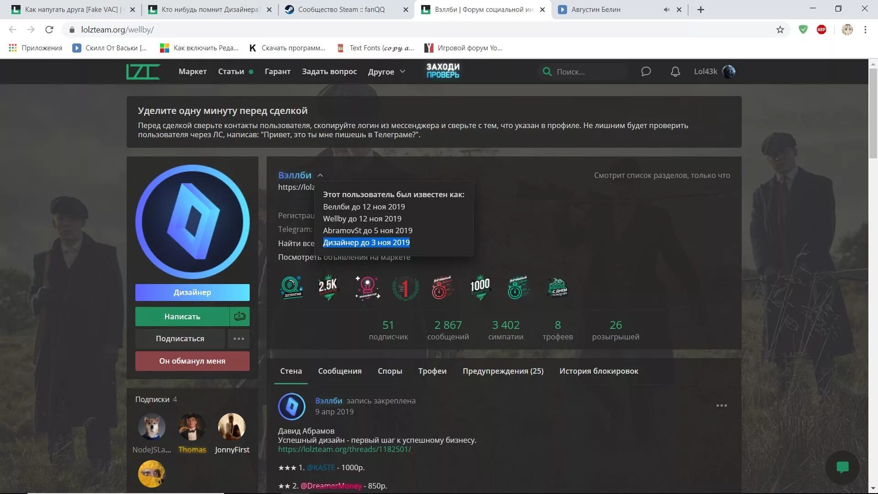Click the green shield extension icon
Viewport: 878px width, 494px height.
click(803, 30)
